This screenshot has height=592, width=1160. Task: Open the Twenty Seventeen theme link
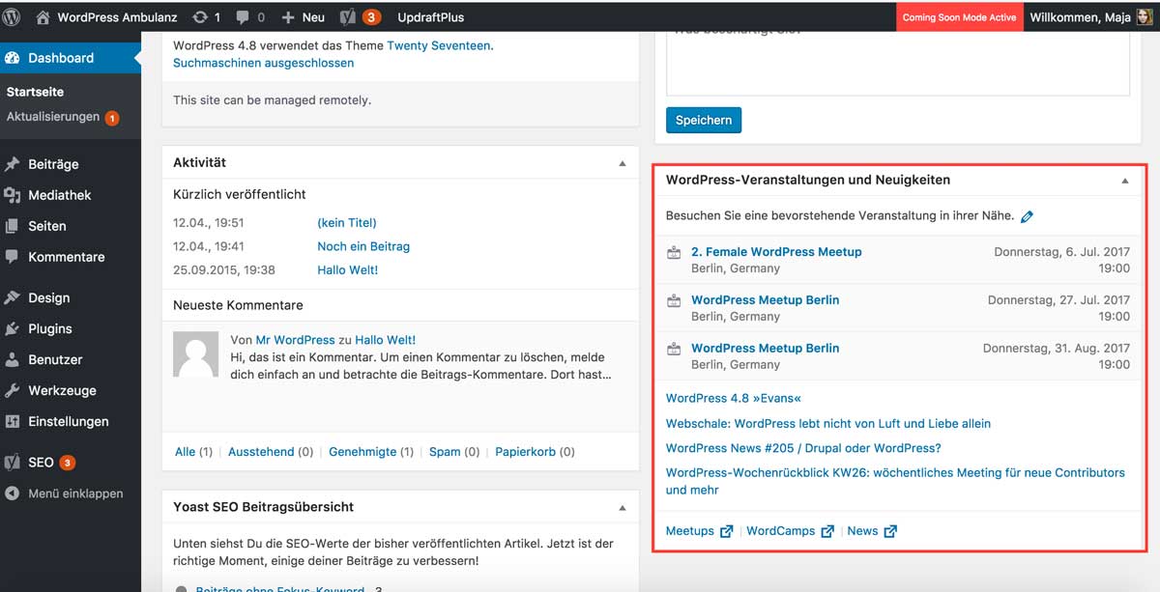point(439,44)
